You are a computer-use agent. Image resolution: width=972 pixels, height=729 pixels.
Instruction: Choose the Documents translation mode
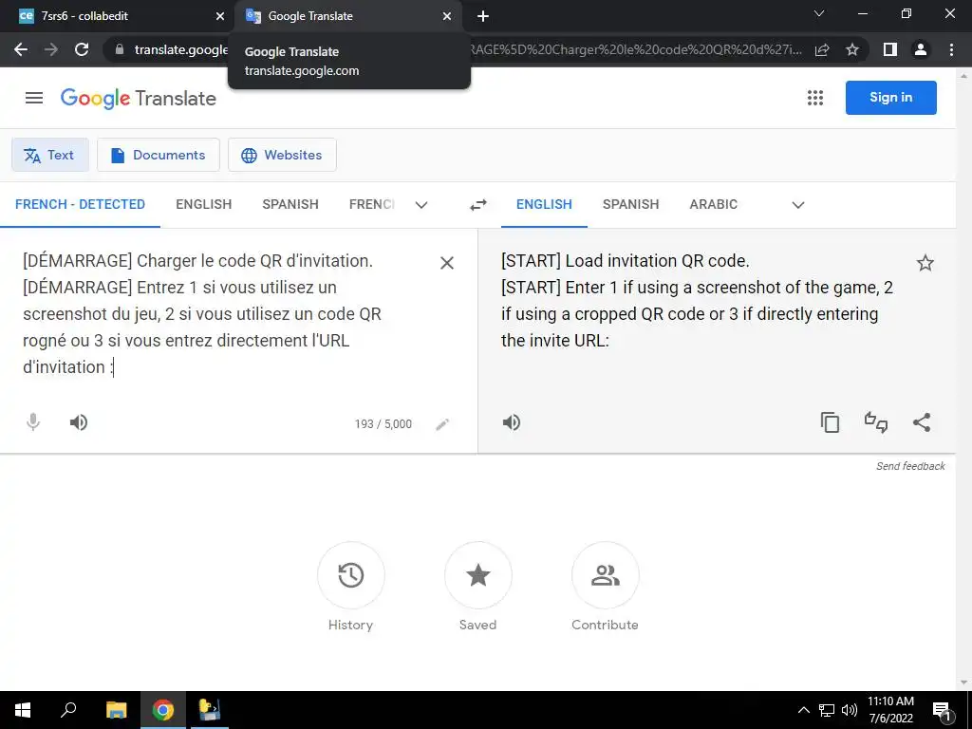(159, 155)
